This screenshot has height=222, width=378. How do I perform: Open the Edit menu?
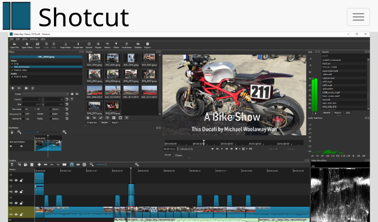pyautogui.click(x=18, y=39)
